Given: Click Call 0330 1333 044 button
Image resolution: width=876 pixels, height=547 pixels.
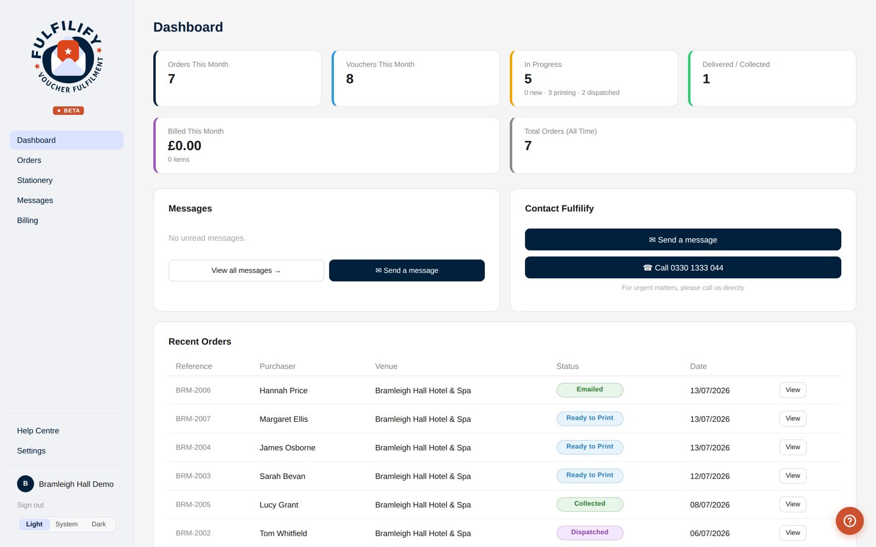Looking at the screenshot, I should (683, 267).
